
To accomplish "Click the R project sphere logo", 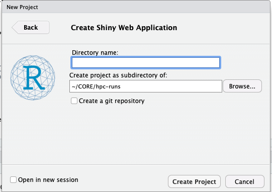I will click(33, 78).
